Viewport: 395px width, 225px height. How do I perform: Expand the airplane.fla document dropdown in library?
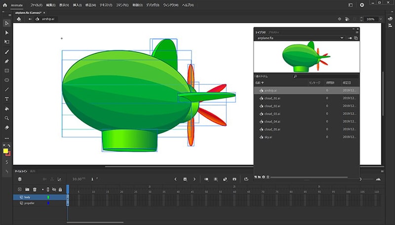[x=342, y=37]
